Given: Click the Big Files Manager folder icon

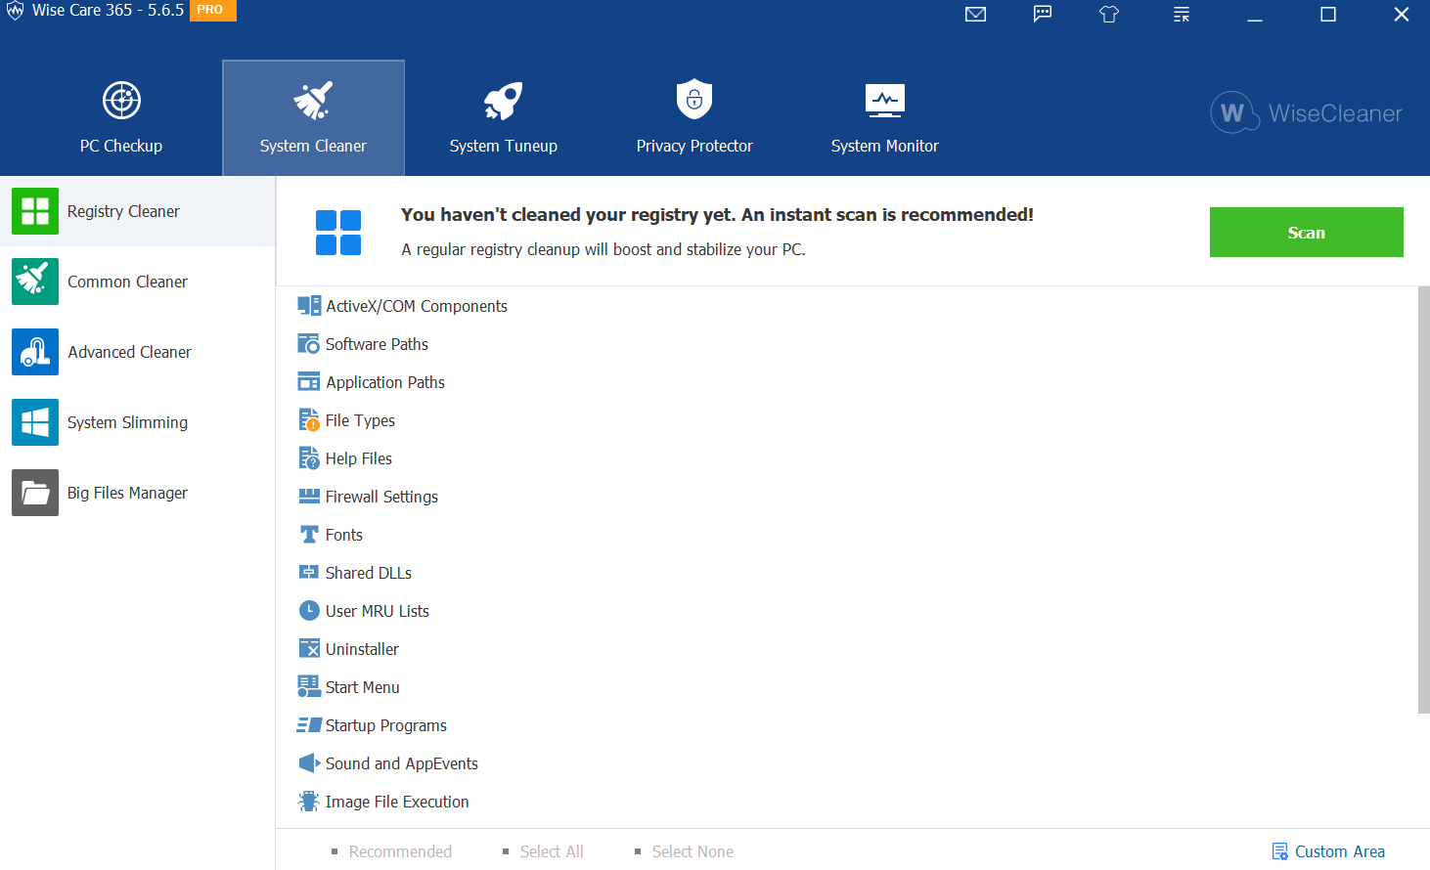Looking at the screenshot, I should [35, 493].
